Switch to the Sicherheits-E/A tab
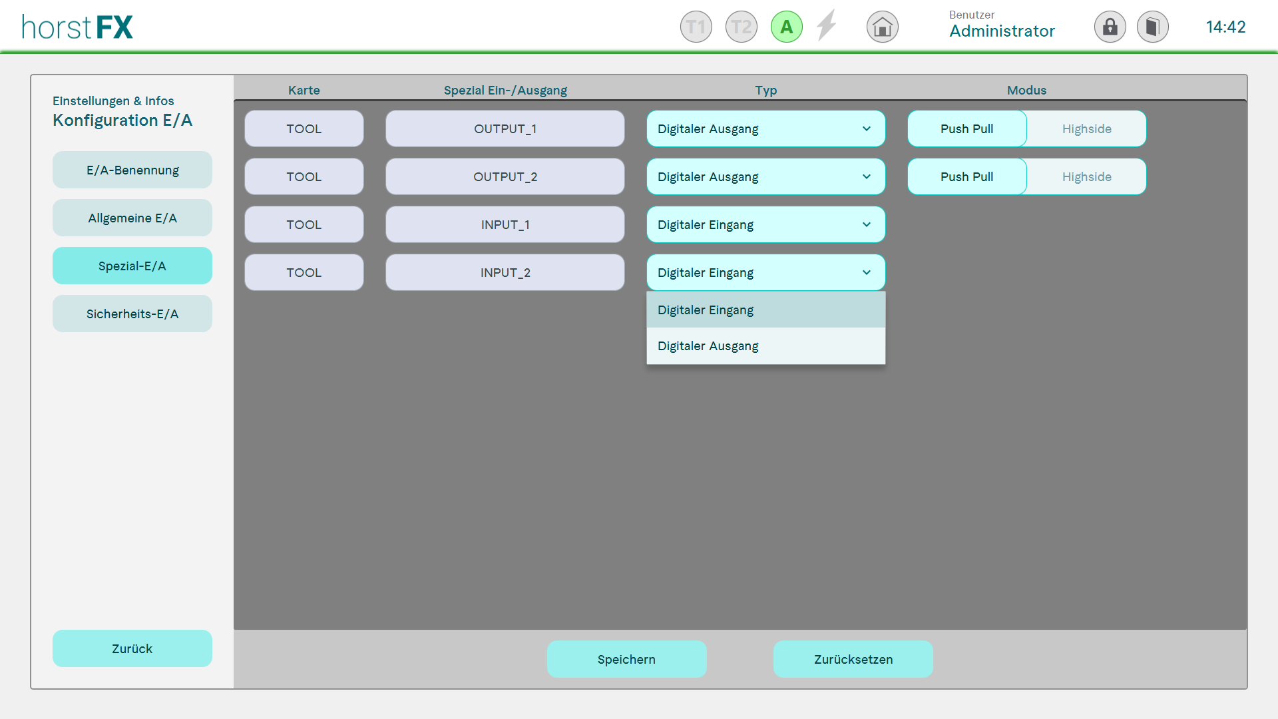 point(132,314)
